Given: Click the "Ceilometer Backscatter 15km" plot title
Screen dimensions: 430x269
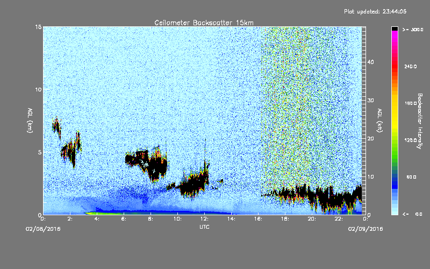Looking at the screenshot, I should tap(204, 23).
